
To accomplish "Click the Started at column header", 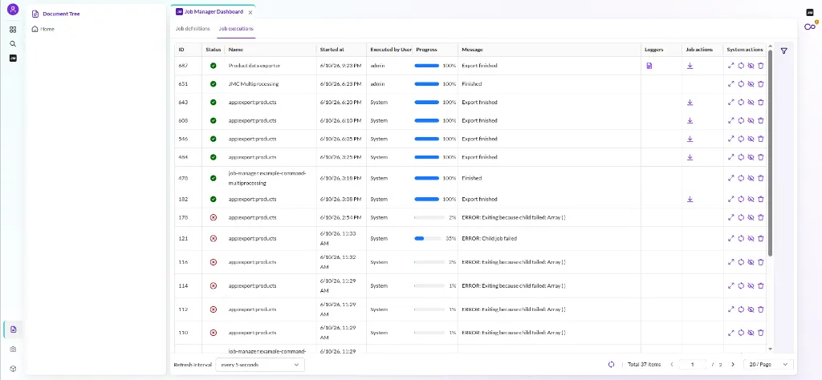I will 341,50.
